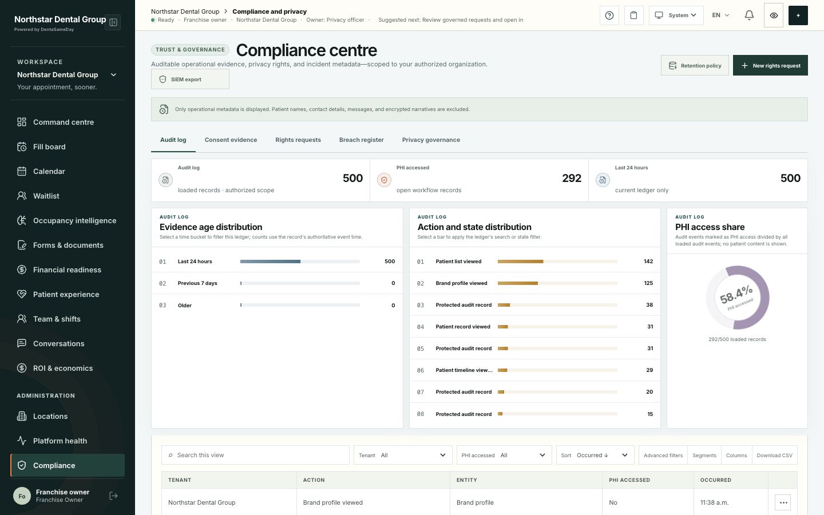Open the System theme dropdown
The image size is (824, 515).
(676, 15)
